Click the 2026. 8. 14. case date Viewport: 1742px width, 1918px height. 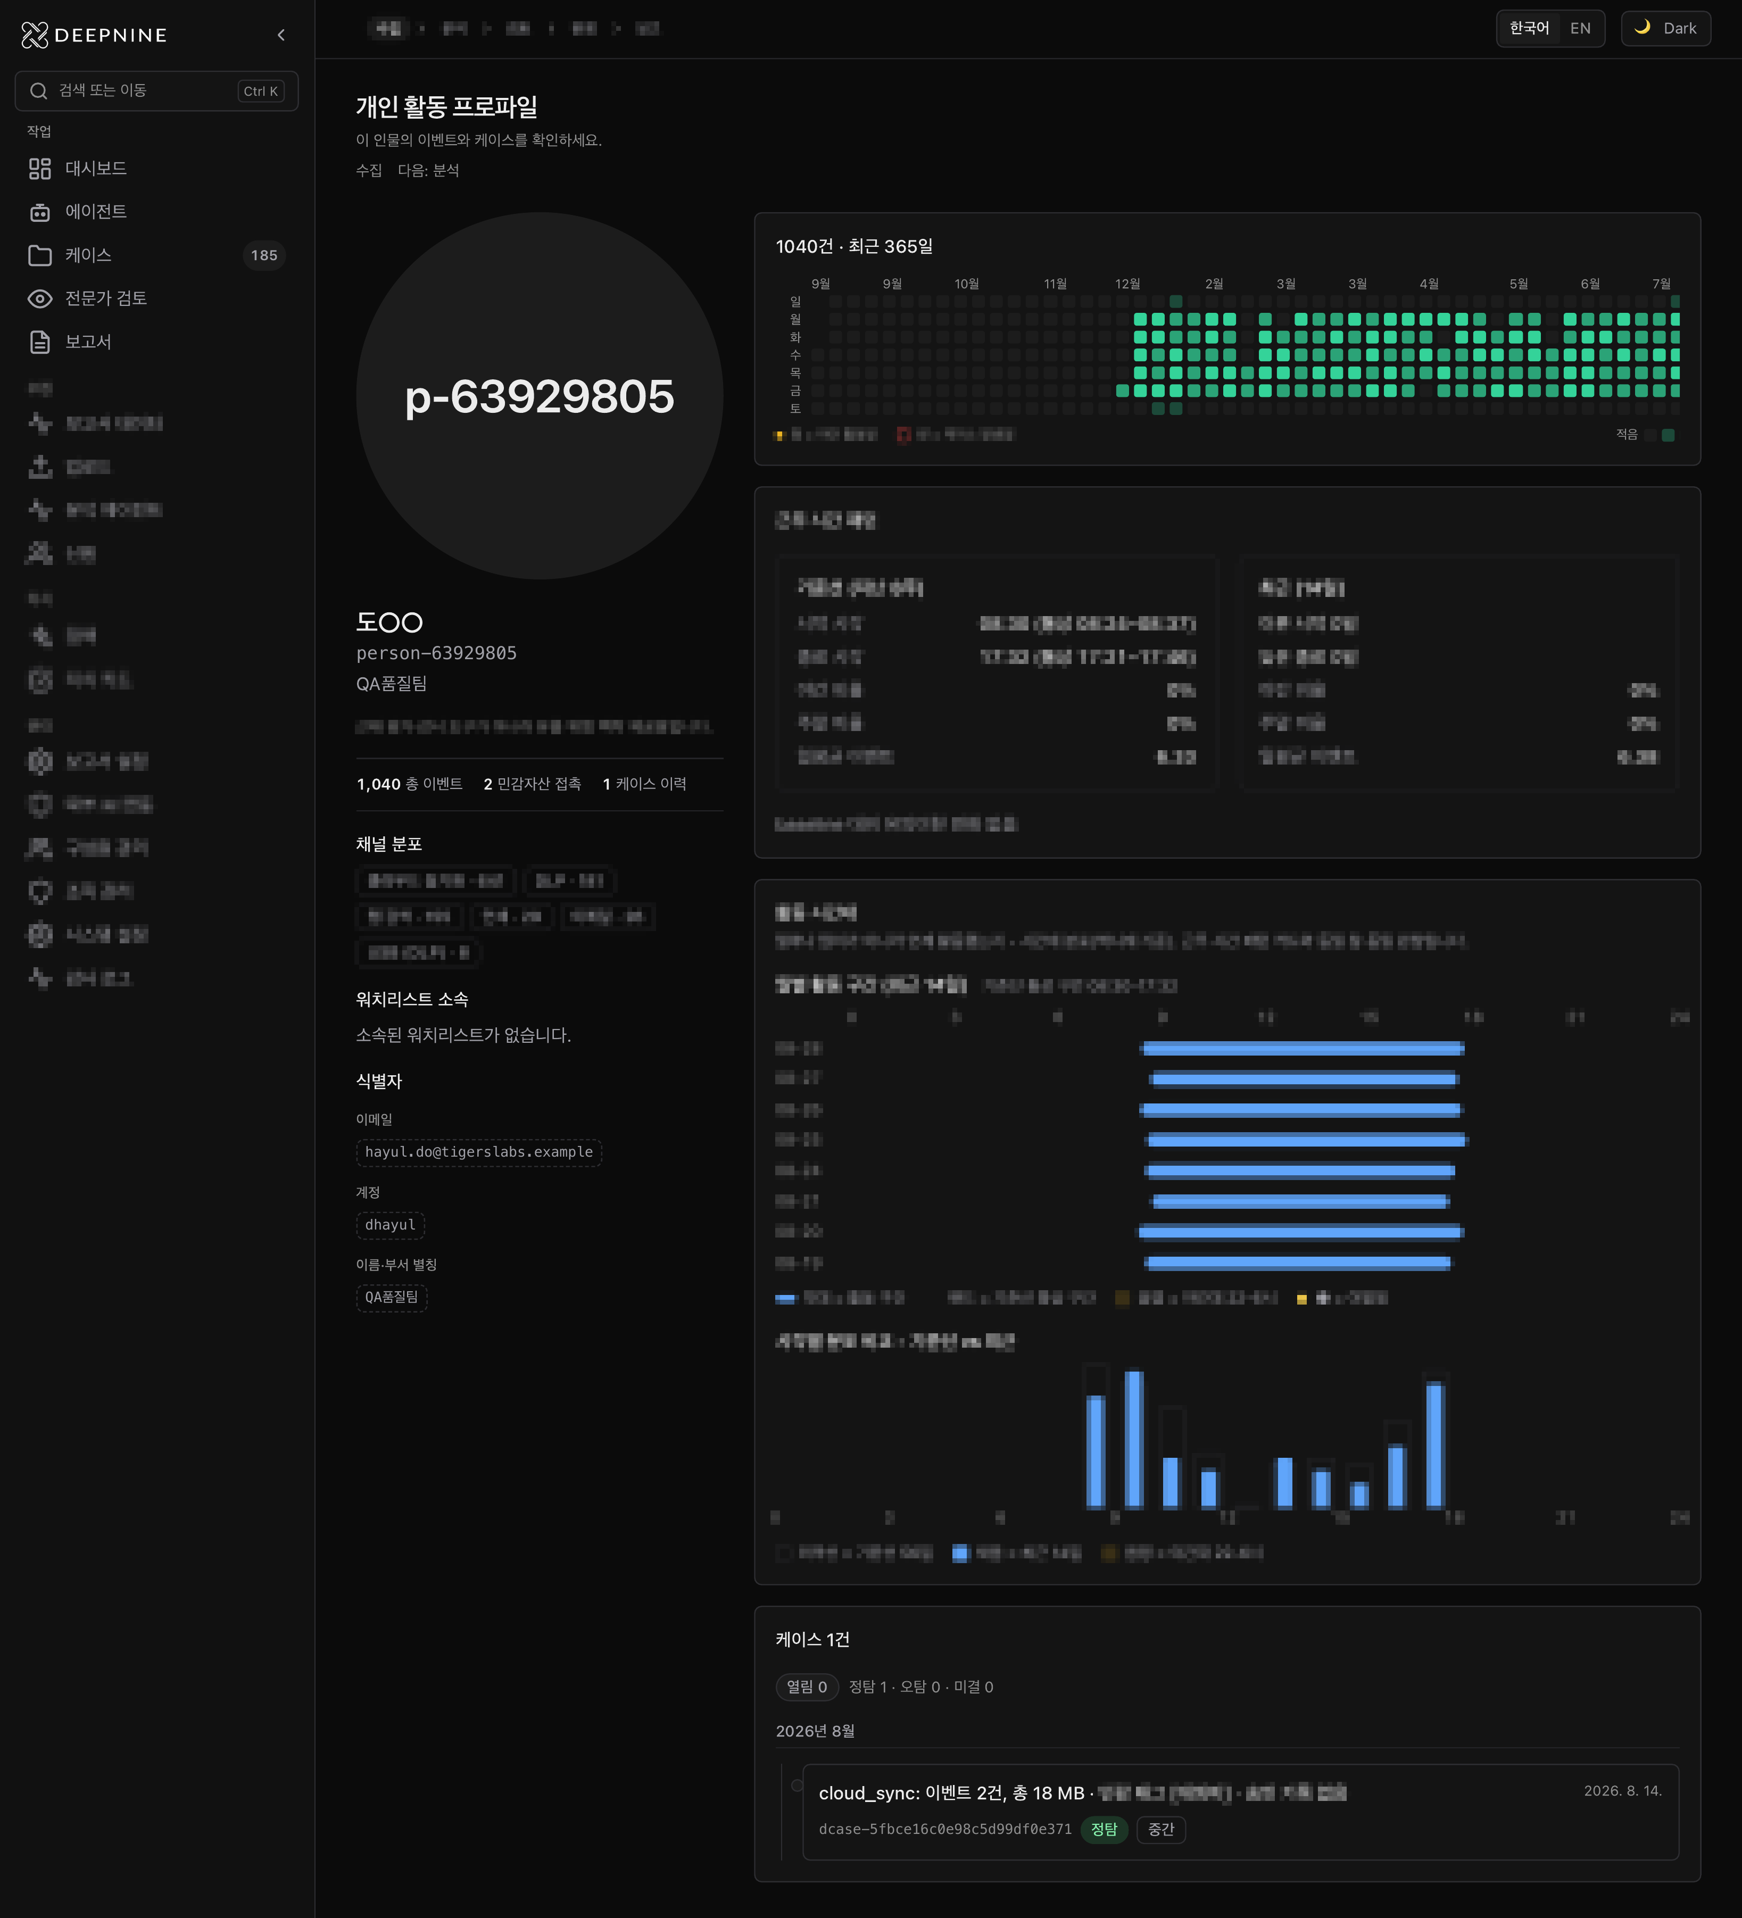(x=1622, y=1790)
